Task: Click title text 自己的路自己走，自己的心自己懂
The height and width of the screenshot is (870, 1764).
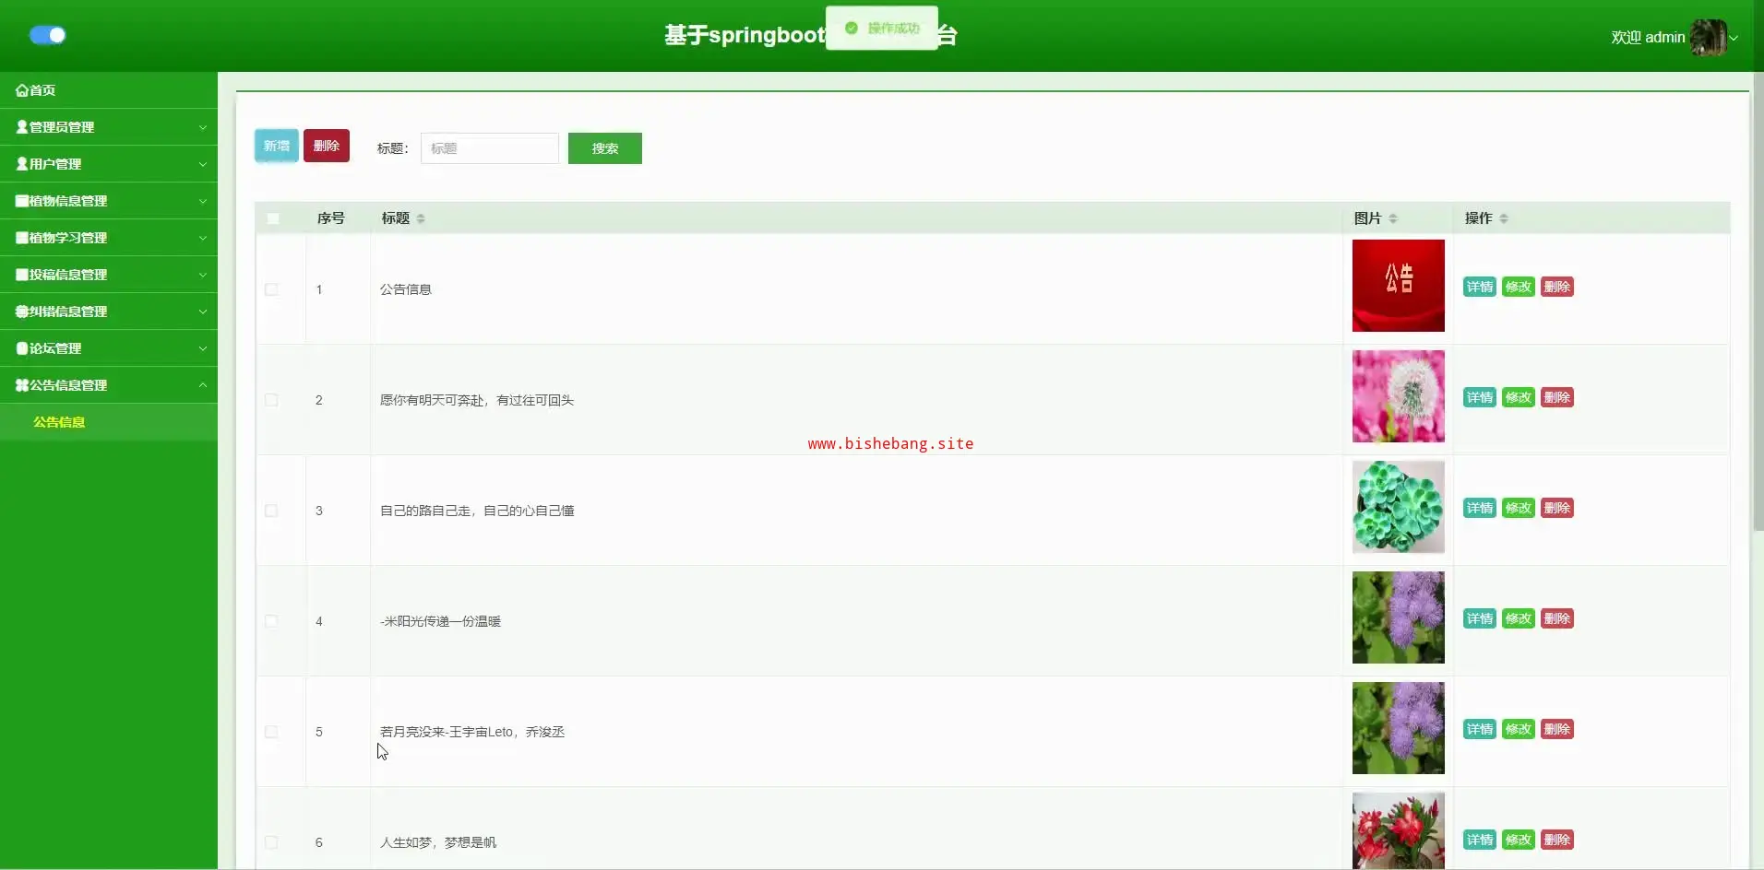Action: point(477,511)
